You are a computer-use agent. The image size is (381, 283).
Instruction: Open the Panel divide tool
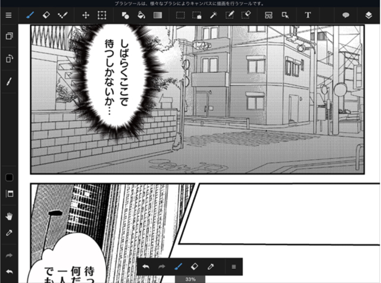click(268, 15)
